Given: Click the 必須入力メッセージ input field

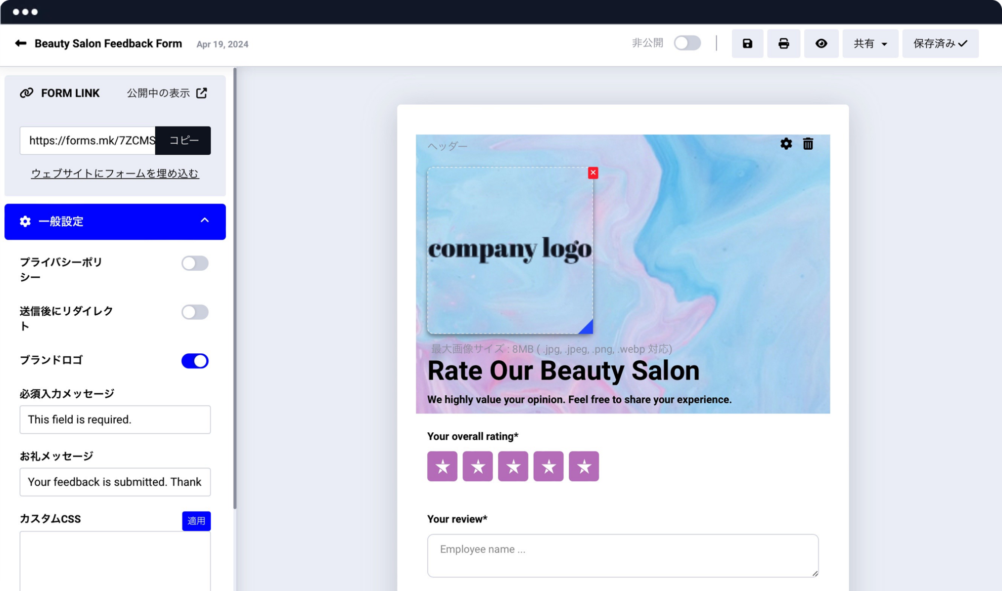Looking at the screenshot, I should [115, 420].
